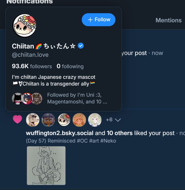Open the orange character avatar in likes
The image size is (185, 190).
coord(79,120)
